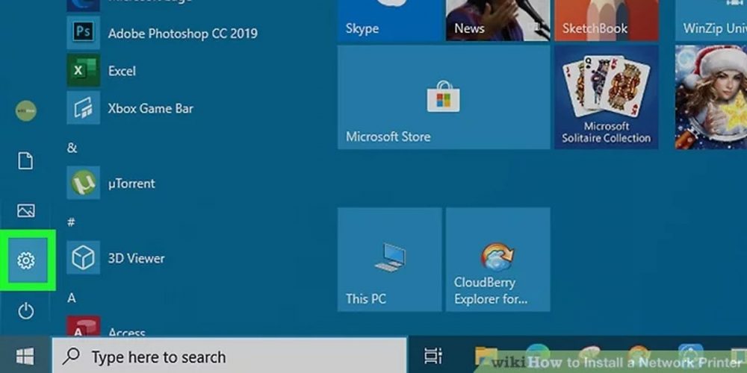Click the Power icon
The image size is (747, 373).
point(26,310)
